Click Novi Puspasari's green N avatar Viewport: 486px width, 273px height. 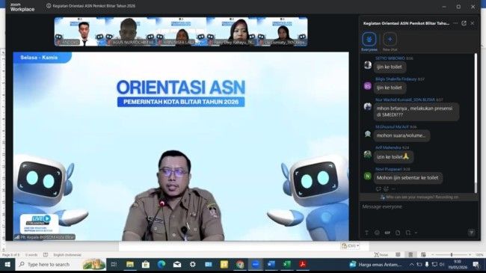click(x=368, y=177)
